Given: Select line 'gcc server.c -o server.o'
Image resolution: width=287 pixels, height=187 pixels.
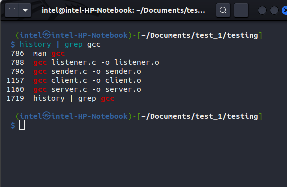Looking at the screenshot, I should pyautogui.click(x=87, y=89).
